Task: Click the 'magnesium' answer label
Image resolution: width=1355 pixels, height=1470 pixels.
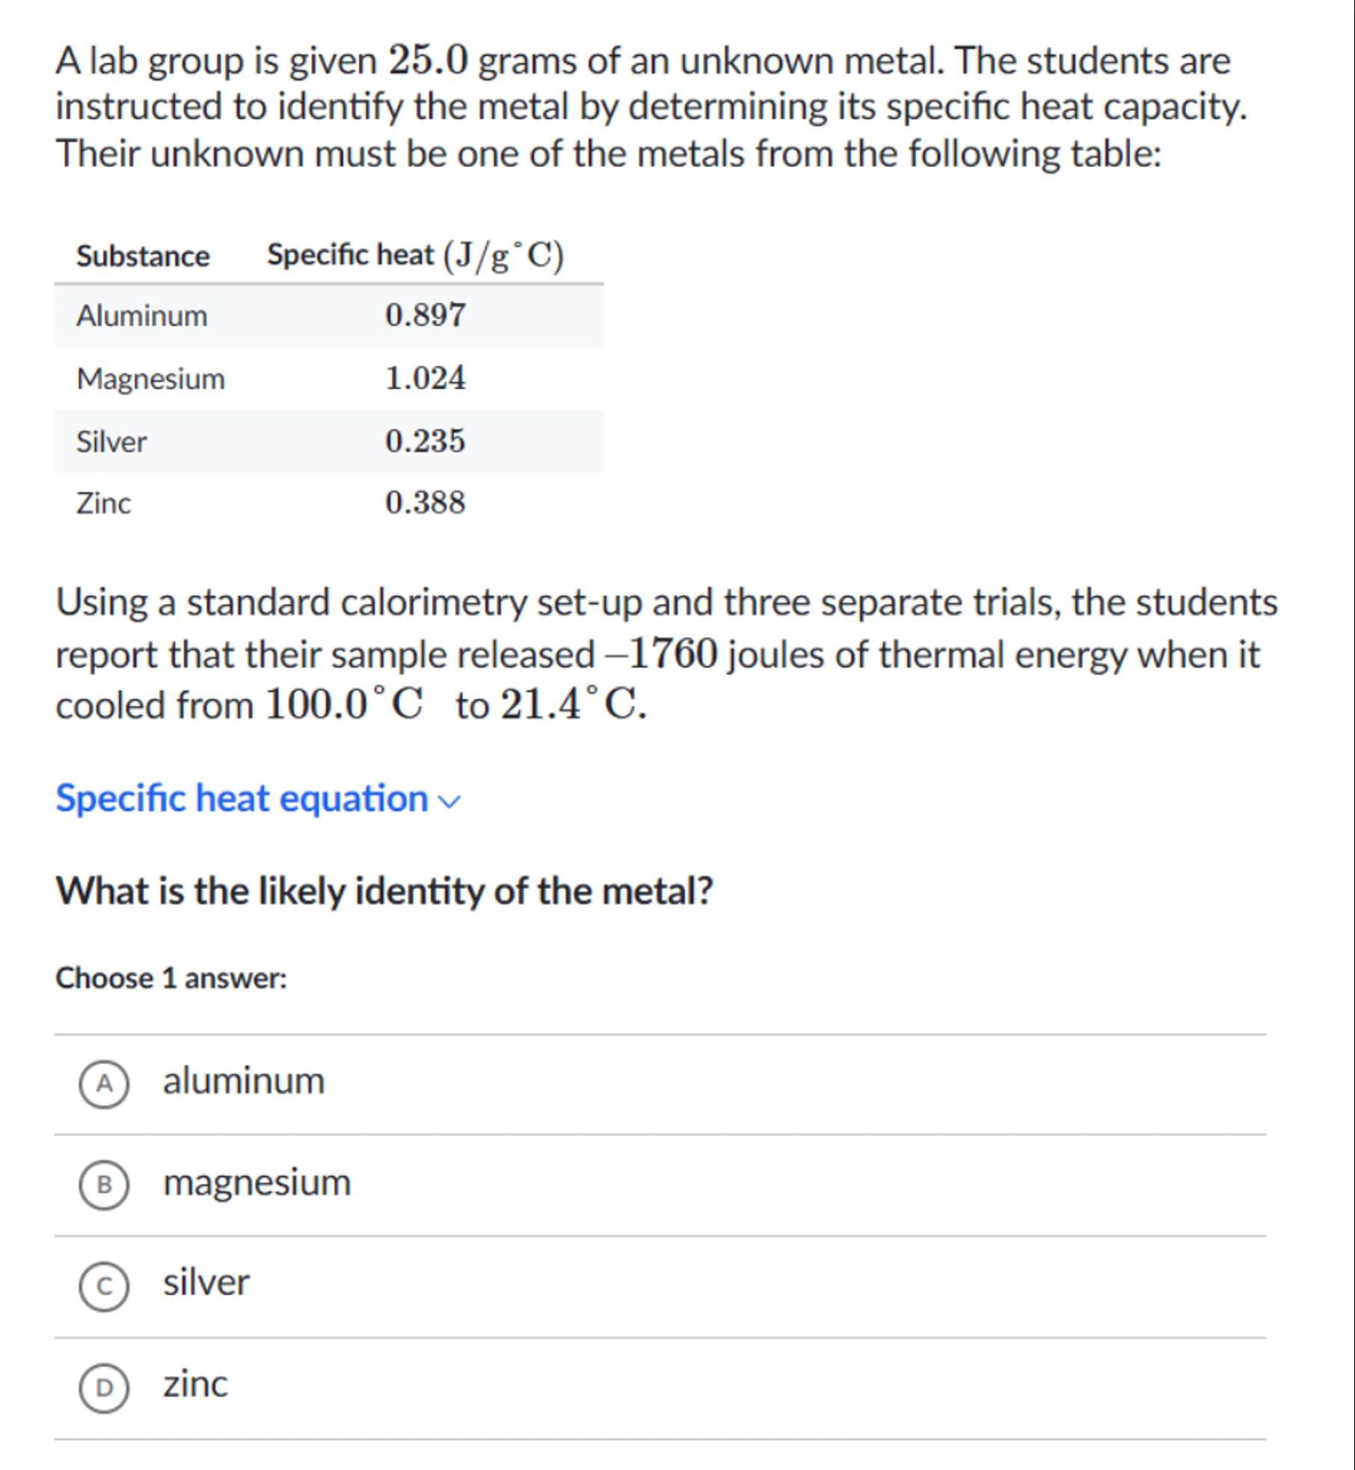Action: point(256,1182)
